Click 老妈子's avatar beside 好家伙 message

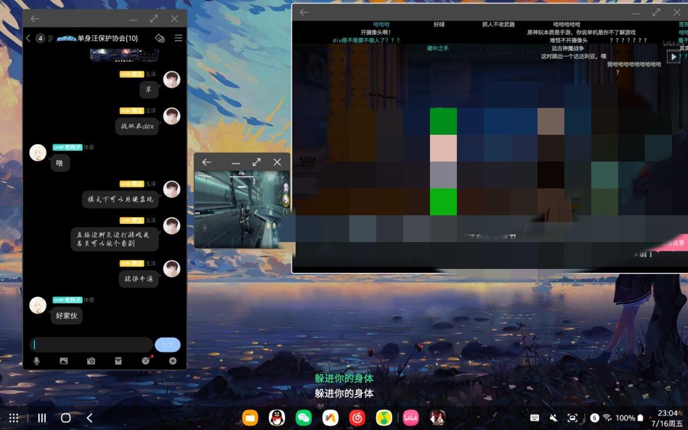pos(38,305)
